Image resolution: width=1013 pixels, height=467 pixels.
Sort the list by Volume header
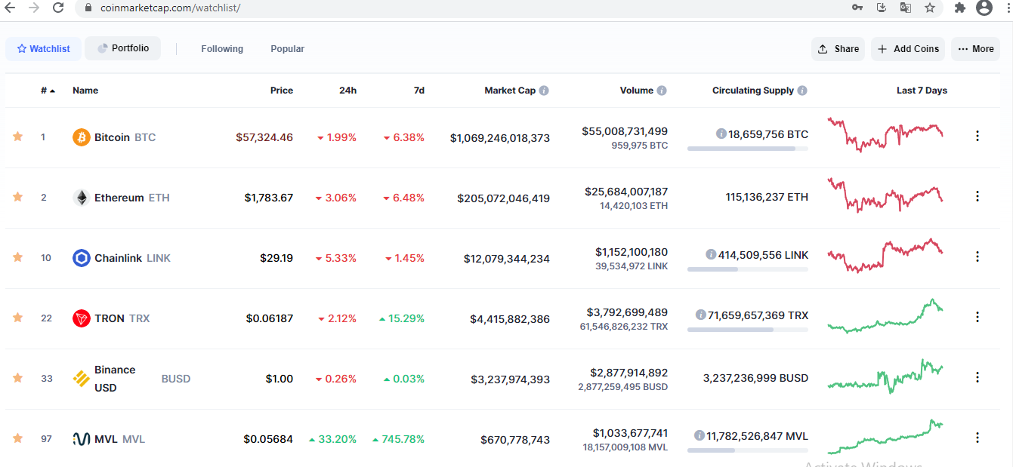click(x=636, y=91)
